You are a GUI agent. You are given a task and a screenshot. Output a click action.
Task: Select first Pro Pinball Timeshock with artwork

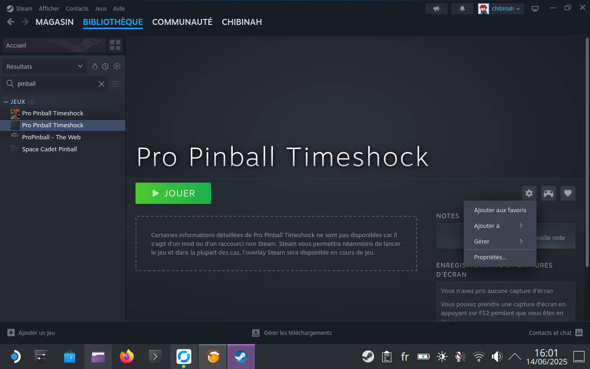pyautogui.click(x=63, y=113)
